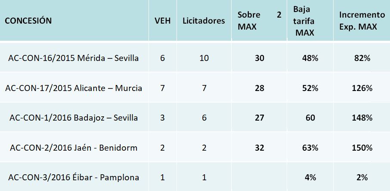Click the Sobre 2 value 30
Screen dimensions: 390x191
point(259,58)
